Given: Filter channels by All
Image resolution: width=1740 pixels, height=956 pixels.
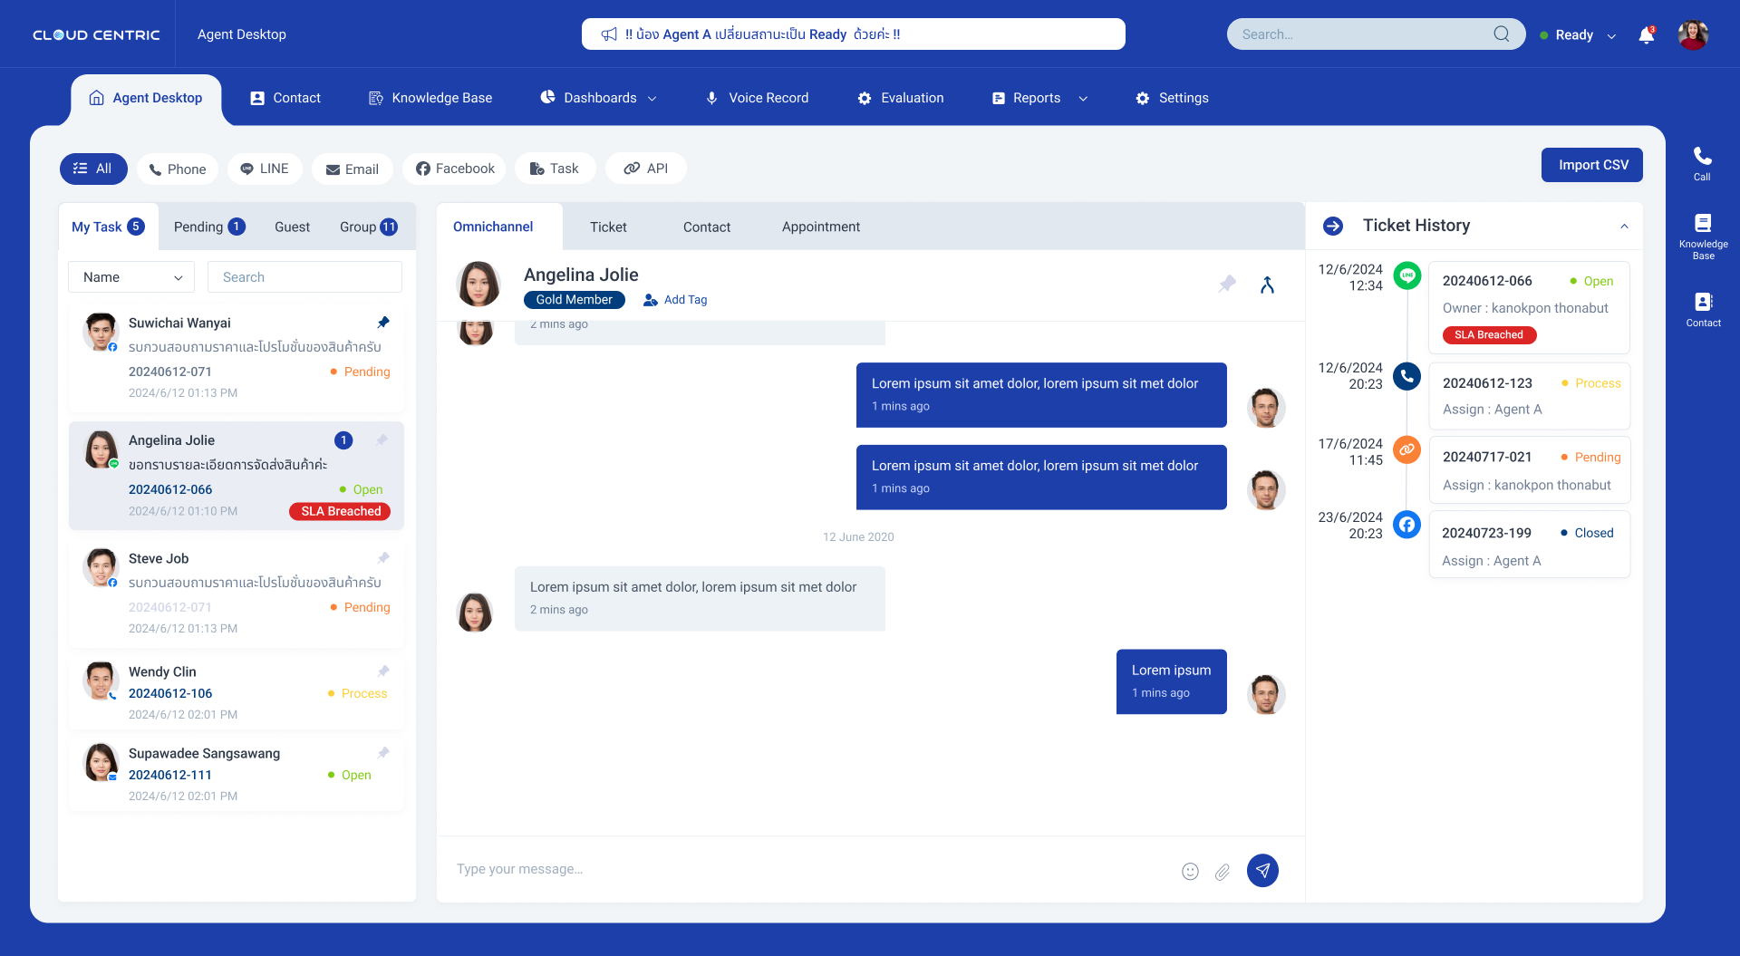Looking at the screenshot, I should 93,169.
